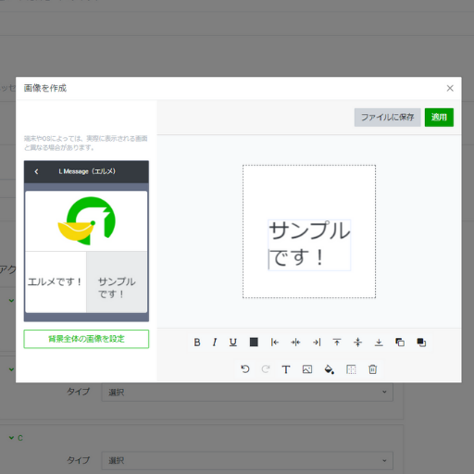Screen dimensions: 474x474
Task: Open the background fill bucket tool
Action: 329,369
